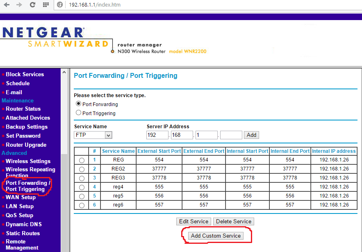Click row number 3 in the table
362x252 pixels.
tap(94, 178)
